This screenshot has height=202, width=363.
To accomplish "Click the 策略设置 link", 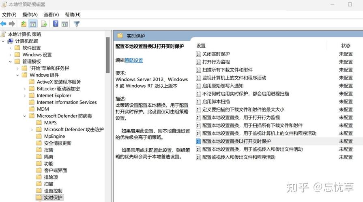I will pyautogui.click(x=134, y=60).
